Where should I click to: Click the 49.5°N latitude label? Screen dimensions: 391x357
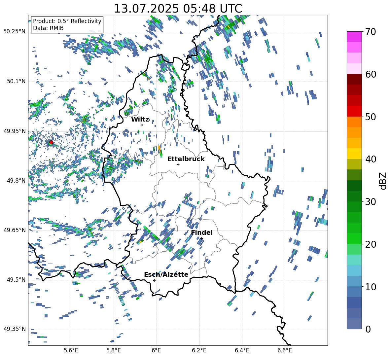pos(16,279)
